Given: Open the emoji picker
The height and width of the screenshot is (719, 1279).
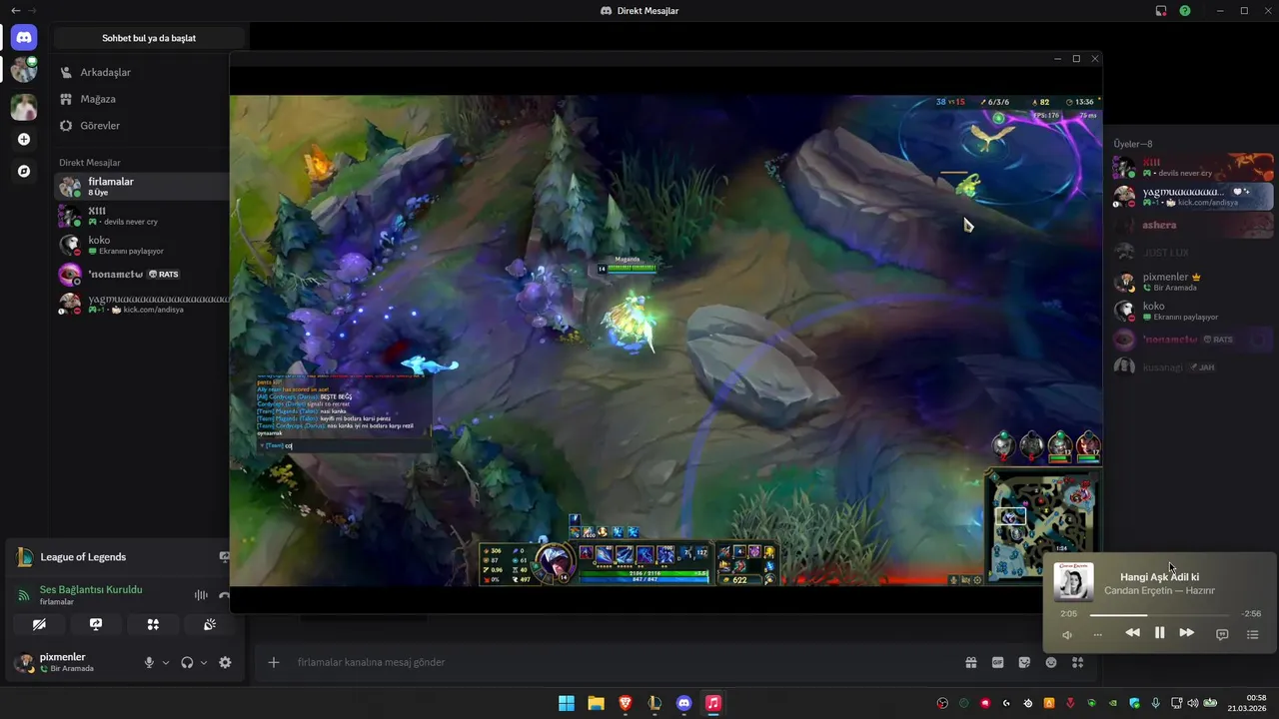Looking at the screenshot, I should tap(1051, 662).
